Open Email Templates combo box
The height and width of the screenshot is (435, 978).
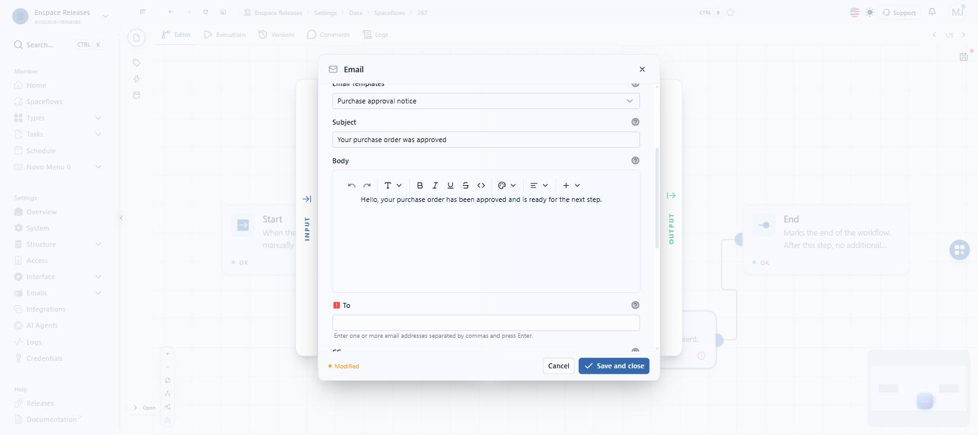pos(486,101)
